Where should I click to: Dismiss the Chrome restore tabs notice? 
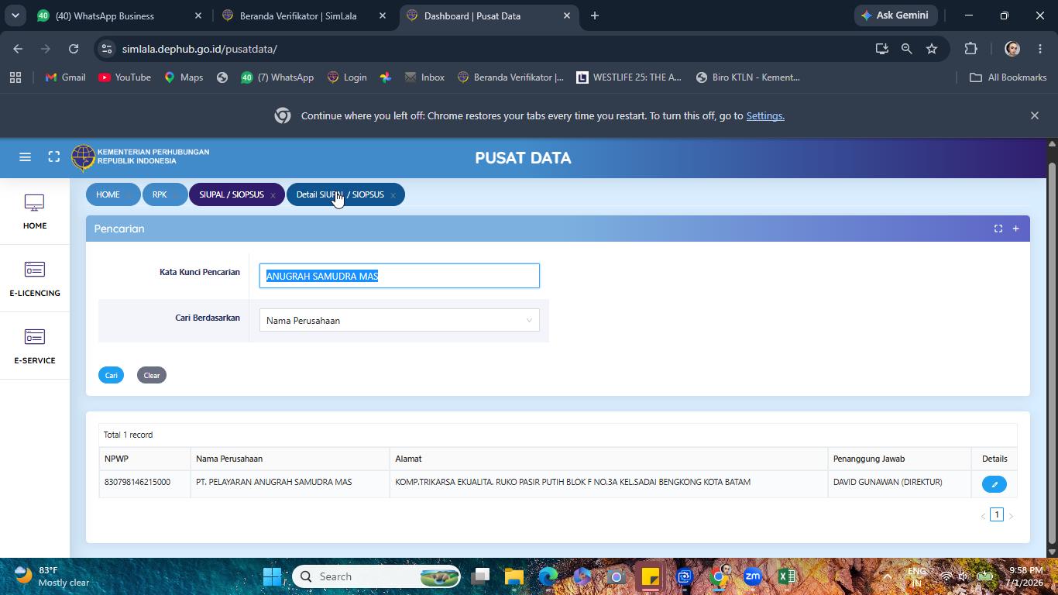tap(1035, 115)
